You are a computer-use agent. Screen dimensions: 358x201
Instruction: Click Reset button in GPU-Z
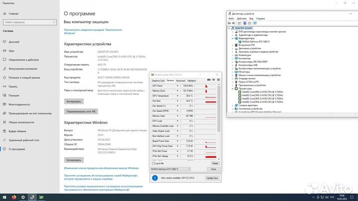(x=215, y=163)
